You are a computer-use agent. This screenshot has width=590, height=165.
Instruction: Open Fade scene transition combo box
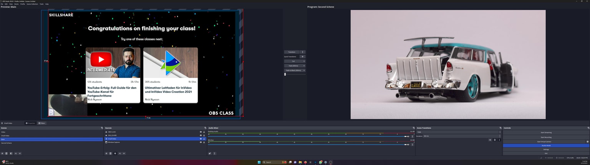pos(459,132)
